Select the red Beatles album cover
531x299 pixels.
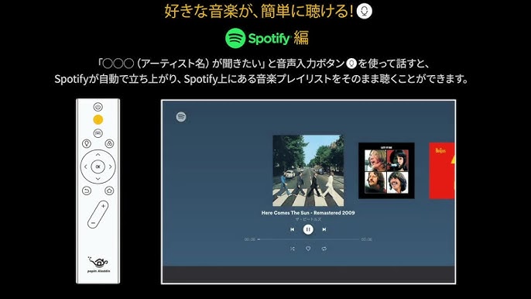click(x=441, y=170)
